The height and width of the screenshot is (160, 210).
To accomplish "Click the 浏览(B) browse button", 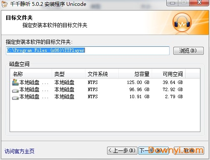I will [188, 51].
